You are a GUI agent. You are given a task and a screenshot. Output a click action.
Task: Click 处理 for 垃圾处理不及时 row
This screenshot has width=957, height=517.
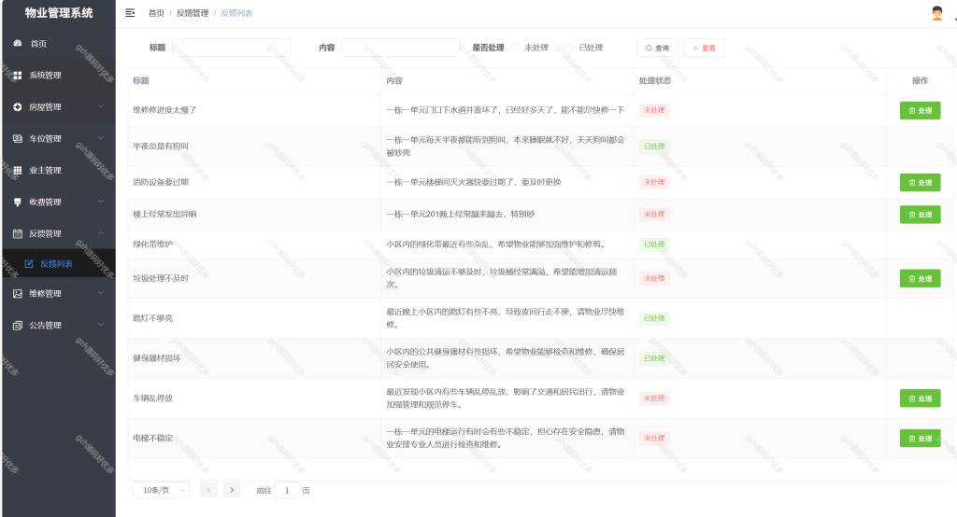click(x=920, y=279)
